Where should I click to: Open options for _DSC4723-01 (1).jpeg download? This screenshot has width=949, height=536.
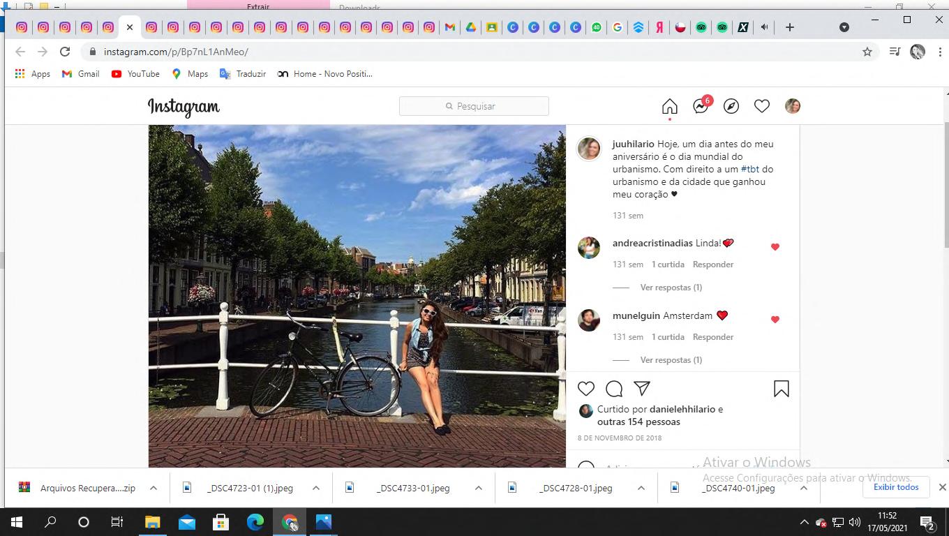click(316, 488)
